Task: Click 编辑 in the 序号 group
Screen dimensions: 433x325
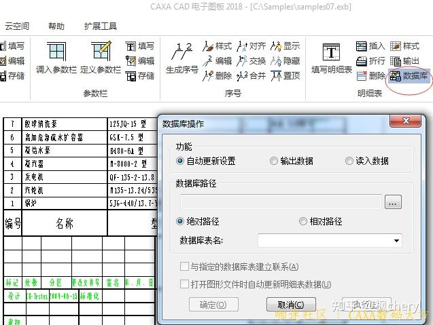Action: 217,60
